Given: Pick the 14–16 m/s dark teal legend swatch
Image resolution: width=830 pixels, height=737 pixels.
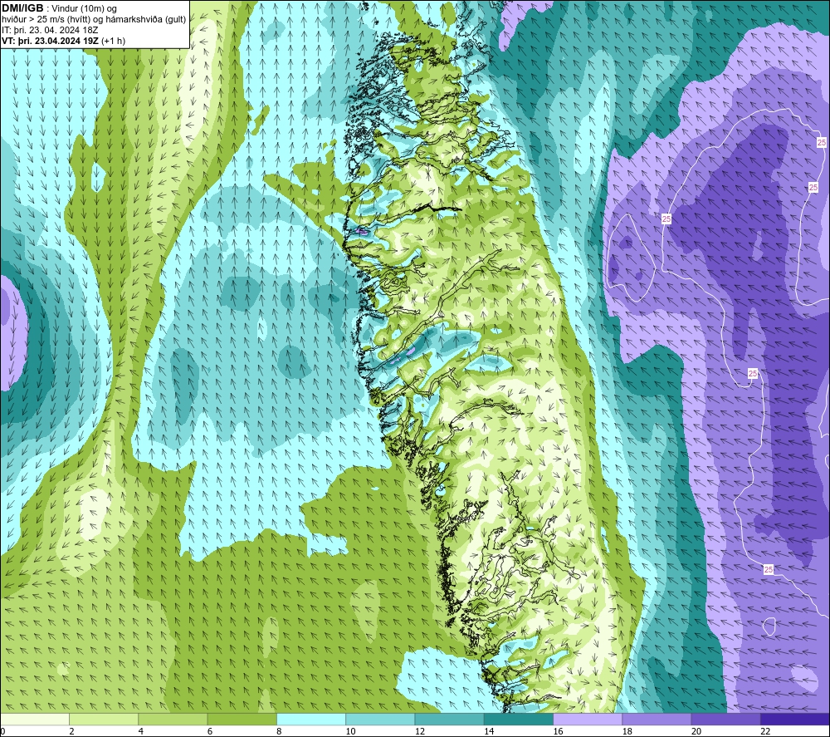Looking at the screenshot, I should click(x=519, y=720).
